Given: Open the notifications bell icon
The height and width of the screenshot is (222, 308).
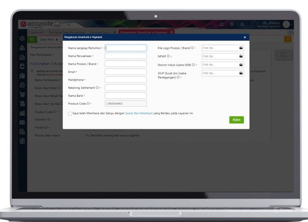Looking at the screenshot, I should (x=242, y=24).
